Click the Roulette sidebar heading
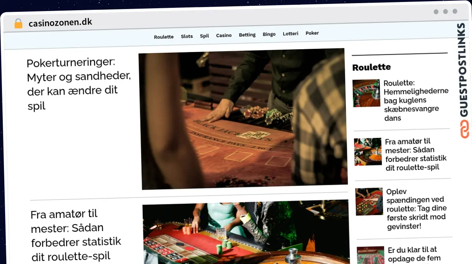Image resolution: width=472 pixels, height=264 pixels. [372, 67]
